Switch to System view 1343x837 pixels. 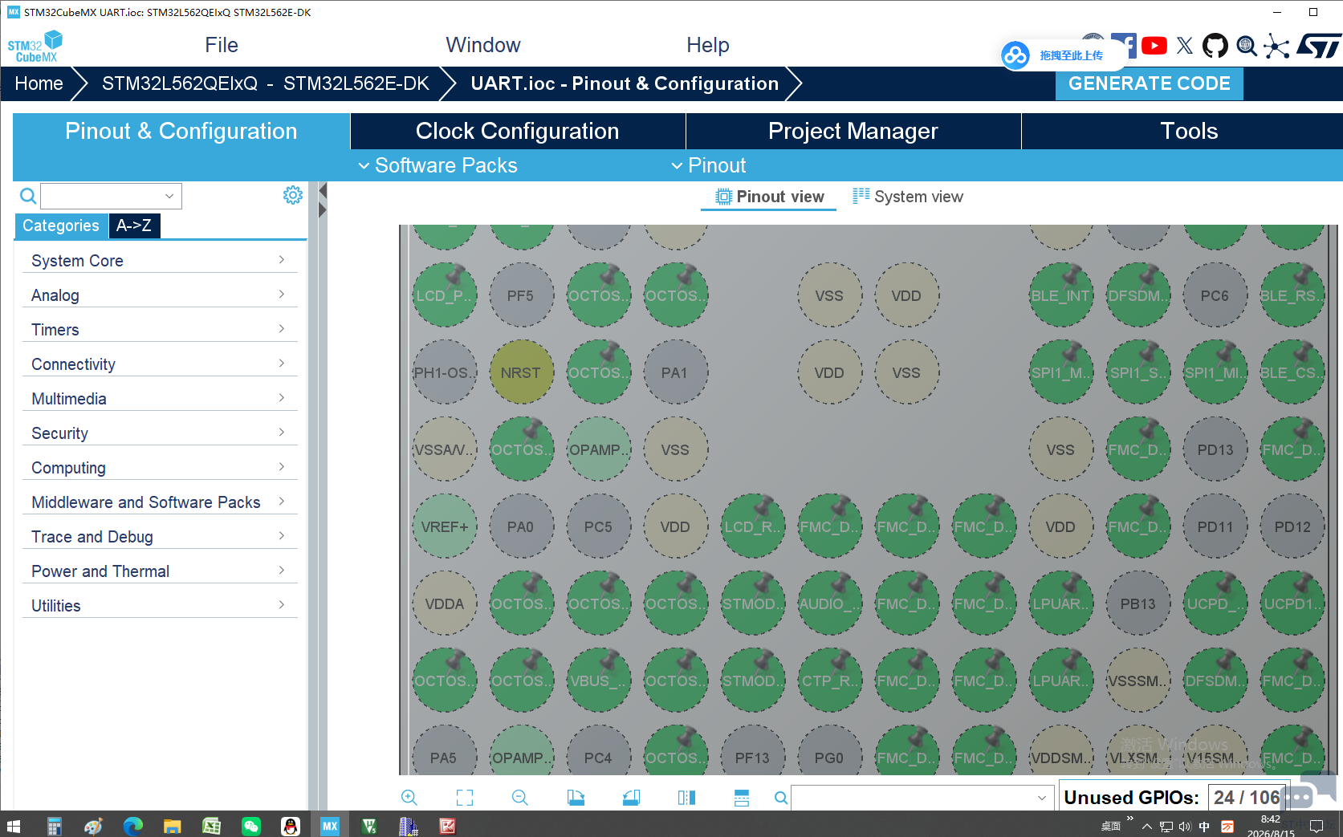pyautogui.click(x=908, y=197)
